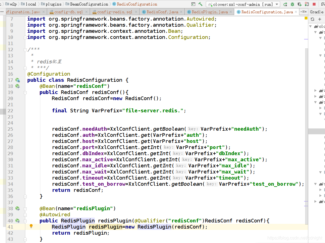Collapse the root Gradle project tree node

[x=311, y=26]
